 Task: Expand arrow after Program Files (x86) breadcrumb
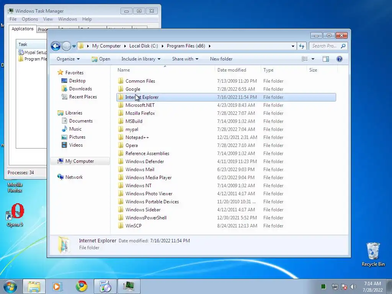(x=209, y=46)
